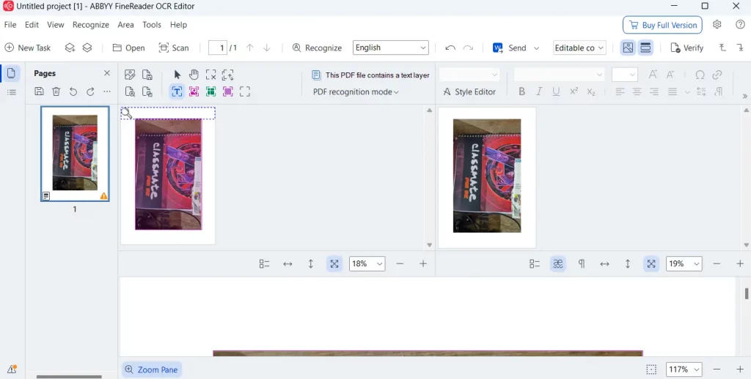Start a Scan from the toolbar
Screen dimensions: 751x379
click(x=174, y=48)
